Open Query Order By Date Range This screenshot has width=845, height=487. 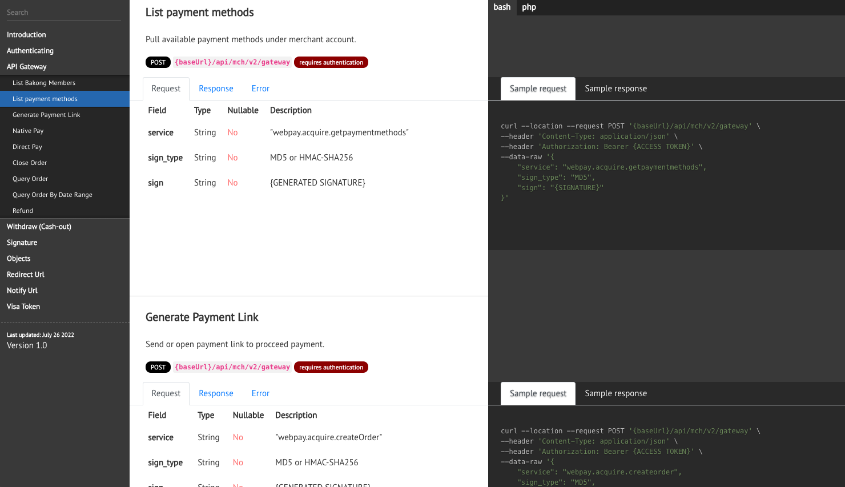point(53,195)
